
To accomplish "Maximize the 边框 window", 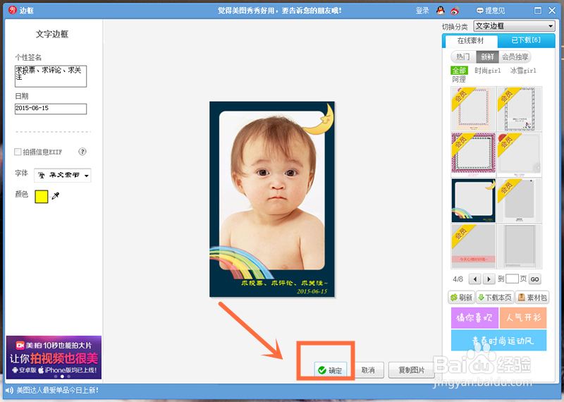I will [x=538, y=11].
